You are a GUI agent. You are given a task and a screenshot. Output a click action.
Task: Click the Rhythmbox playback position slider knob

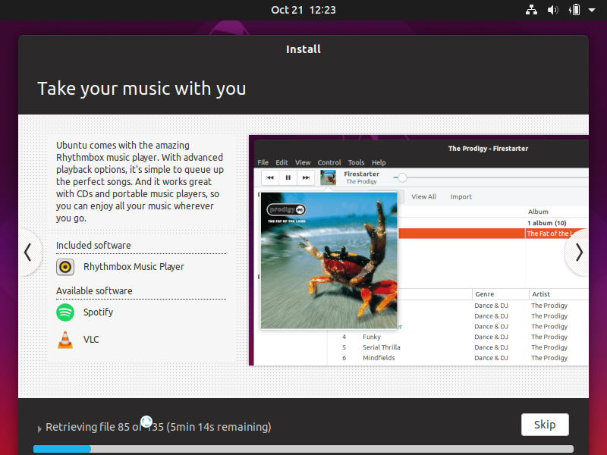tap(402, 177)
